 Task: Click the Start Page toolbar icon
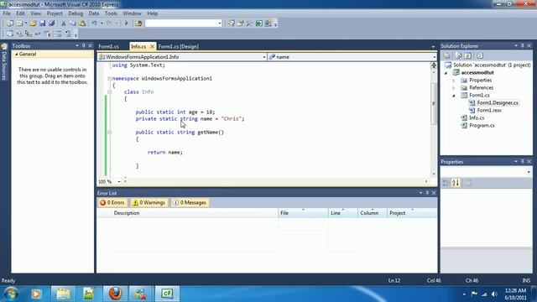coord(259,23)
